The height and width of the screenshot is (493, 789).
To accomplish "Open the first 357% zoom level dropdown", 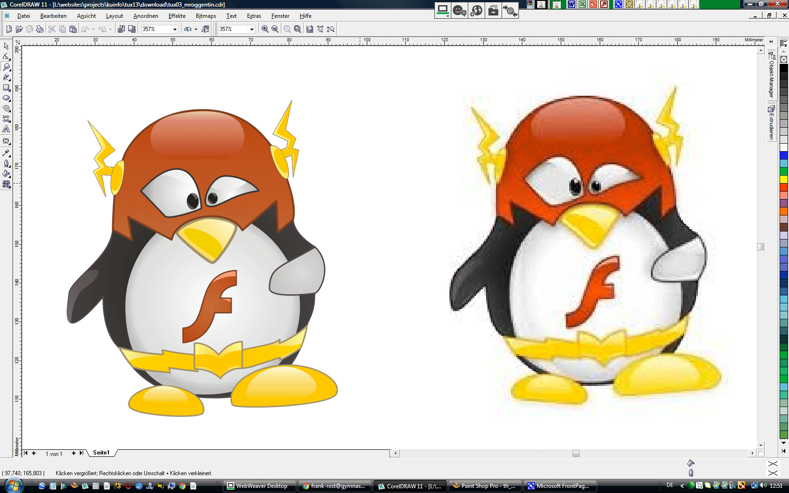I will [175, 29].
